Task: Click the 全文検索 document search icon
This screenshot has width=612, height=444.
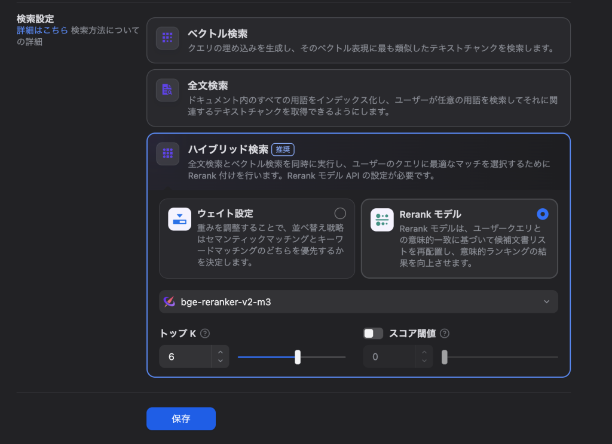Action: pyautogui.click(x=167, y=90)
